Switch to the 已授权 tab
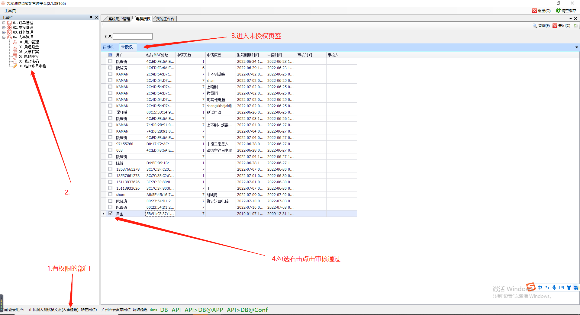580x315 pixels. click(108, 47)
